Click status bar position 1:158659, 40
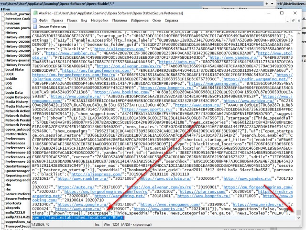Screen dimensions: 306x230 (40, 225)
